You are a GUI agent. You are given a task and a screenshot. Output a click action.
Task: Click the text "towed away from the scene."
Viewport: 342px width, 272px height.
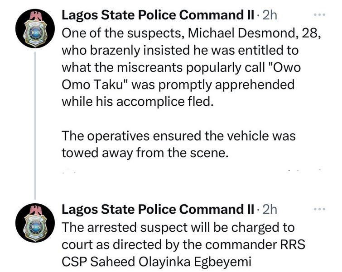(145, 153)
